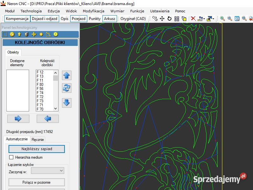Click the rotate tool icon

[x=170, y=19]
